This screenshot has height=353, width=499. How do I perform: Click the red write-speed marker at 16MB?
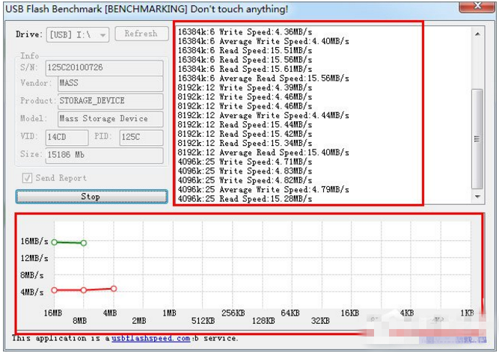point(55,290)
